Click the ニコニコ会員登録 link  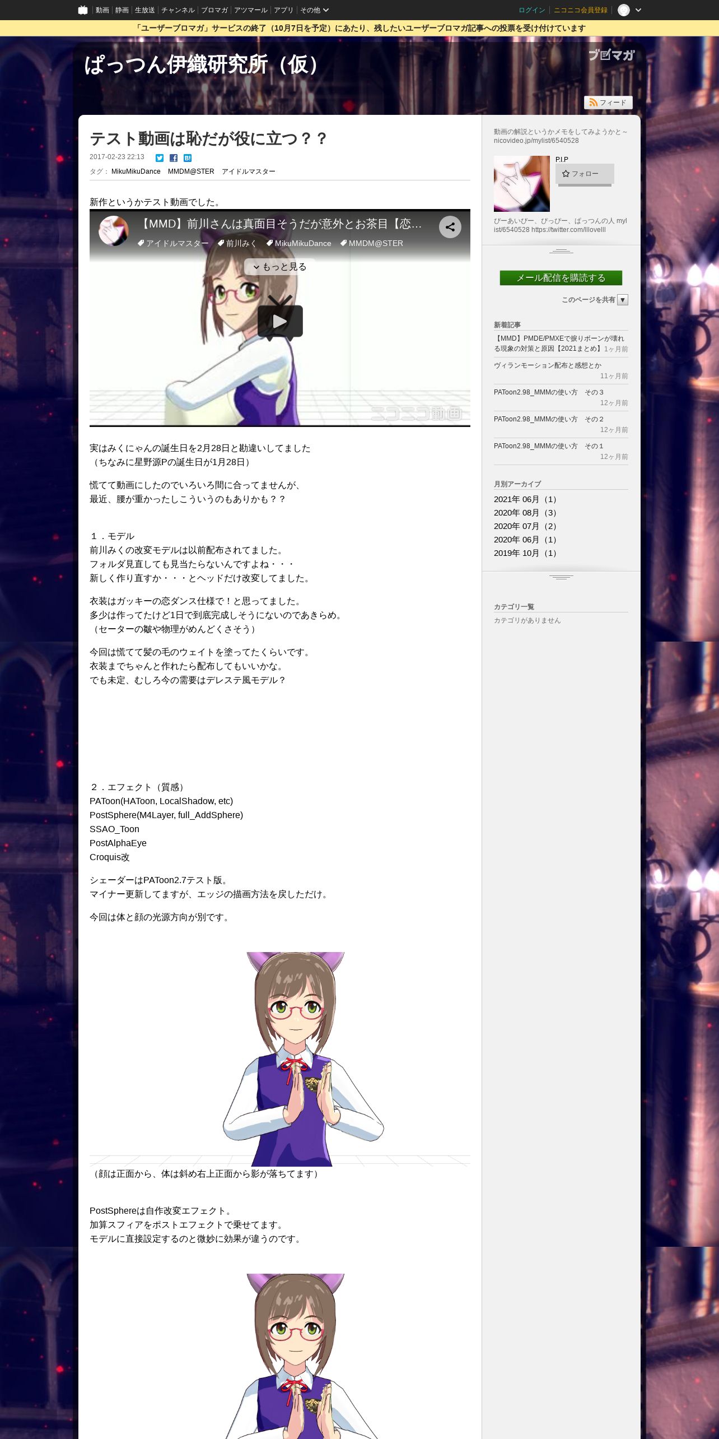(581, 10)
